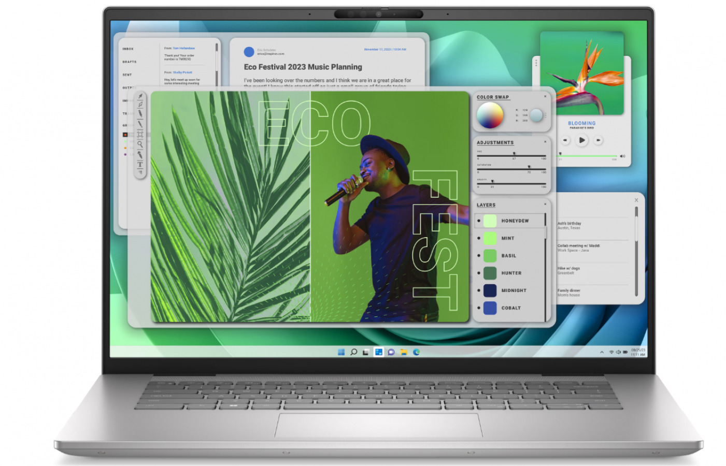
Task: Click the battery icon in system tray
Action: [x=625, y=352]
